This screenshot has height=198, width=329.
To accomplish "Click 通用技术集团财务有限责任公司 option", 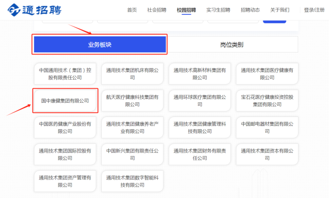I will tap(200, 154).
